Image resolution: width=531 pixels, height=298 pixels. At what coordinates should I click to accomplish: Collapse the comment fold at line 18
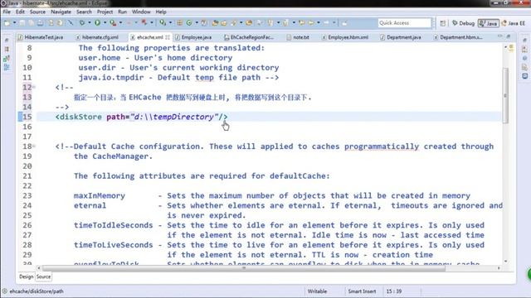[x=34, y=147]
